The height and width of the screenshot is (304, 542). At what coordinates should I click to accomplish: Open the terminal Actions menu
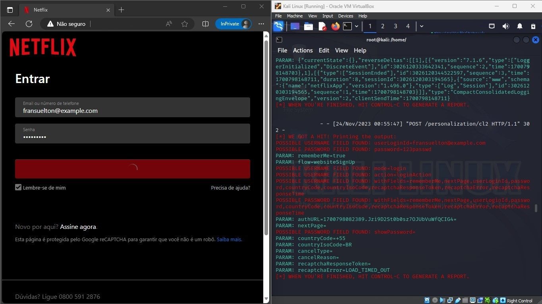click(x=303, y=50)
